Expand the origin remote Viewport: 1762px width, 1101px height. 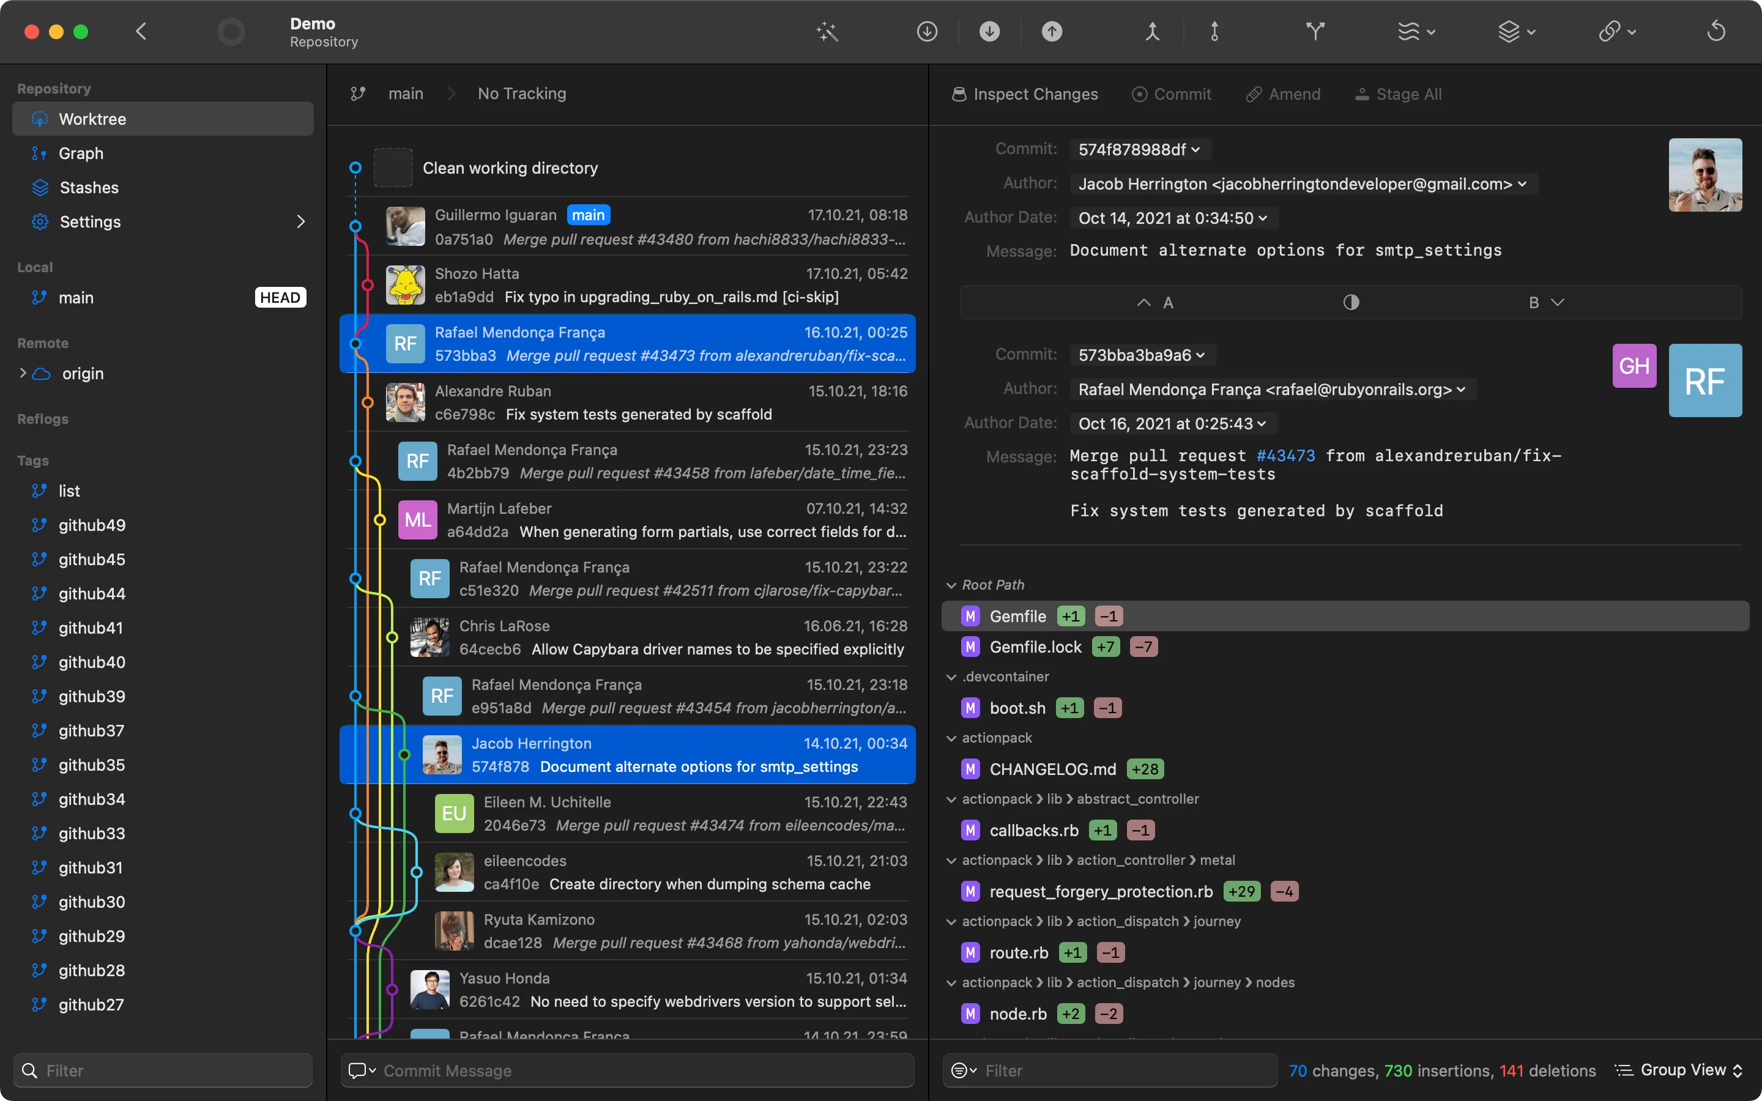[x=23, y=374]
